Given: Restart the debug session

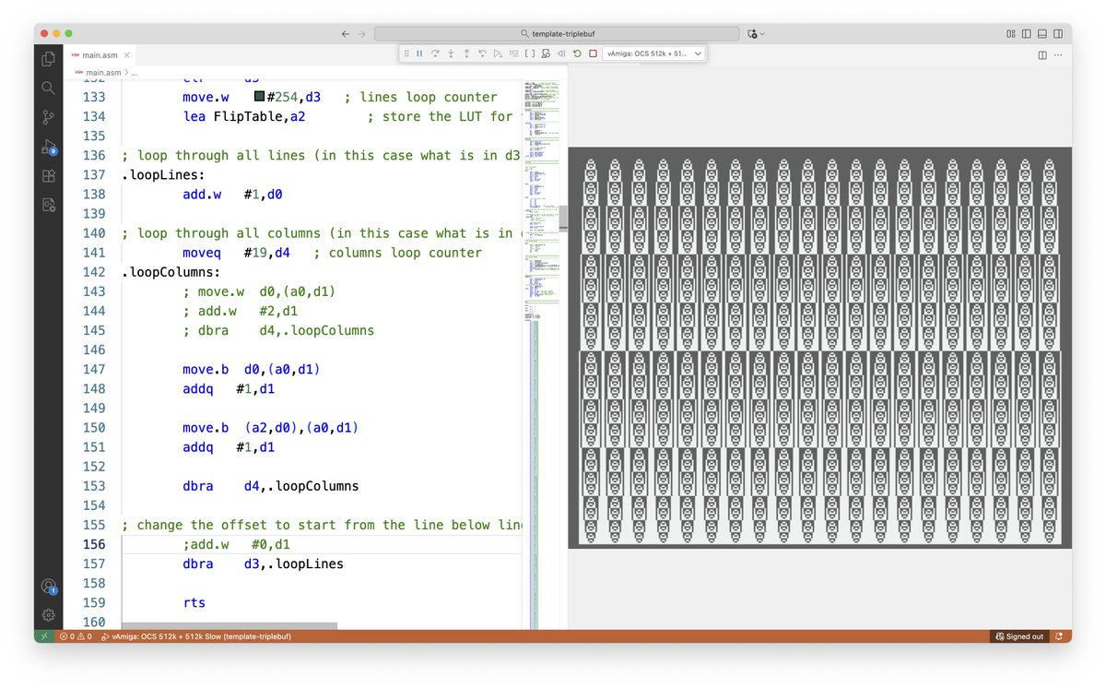Looking at the screenshot, I should point(577,54).
